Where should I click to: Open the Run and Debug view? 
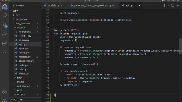tap(5, 34)
